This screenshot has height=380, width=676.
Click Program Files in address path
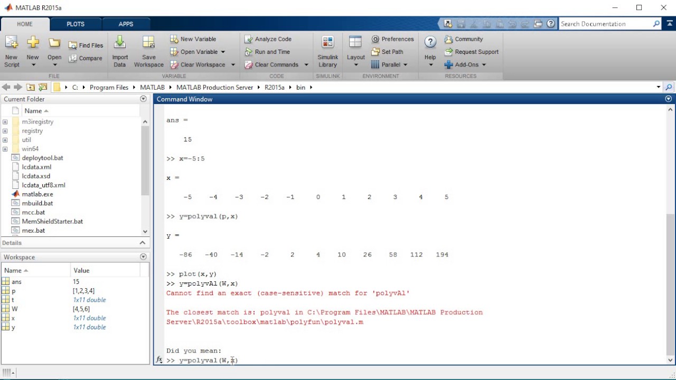coord(109,87)
